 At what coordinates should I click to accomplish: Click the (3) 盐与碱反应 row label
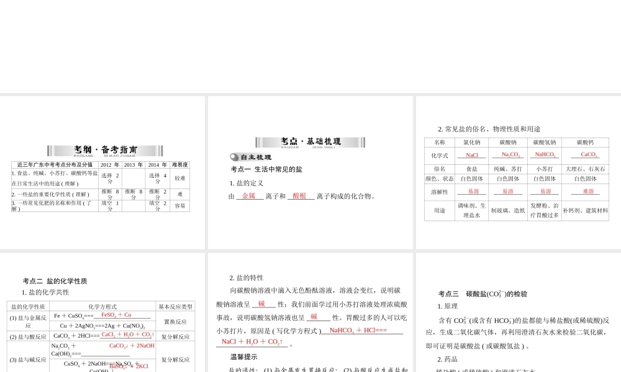click(x=28, y=360)
